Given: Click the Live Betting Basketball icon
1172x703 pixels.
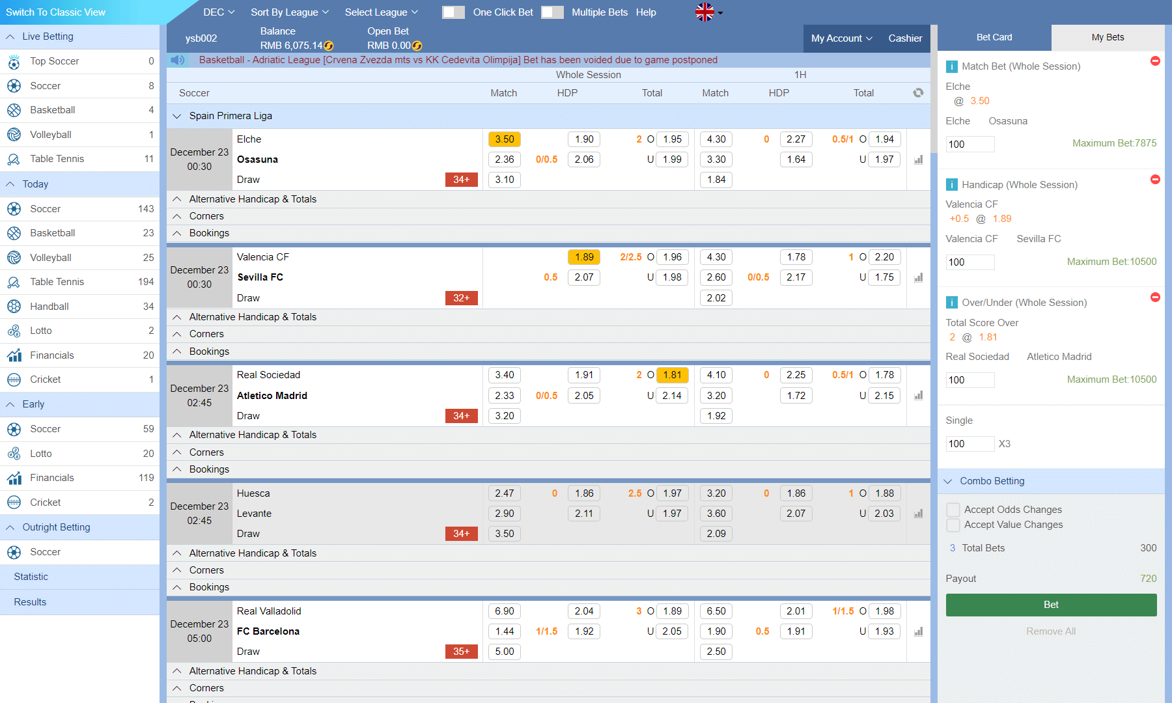Looking at the screenshot, I should (x=14, y=111).
